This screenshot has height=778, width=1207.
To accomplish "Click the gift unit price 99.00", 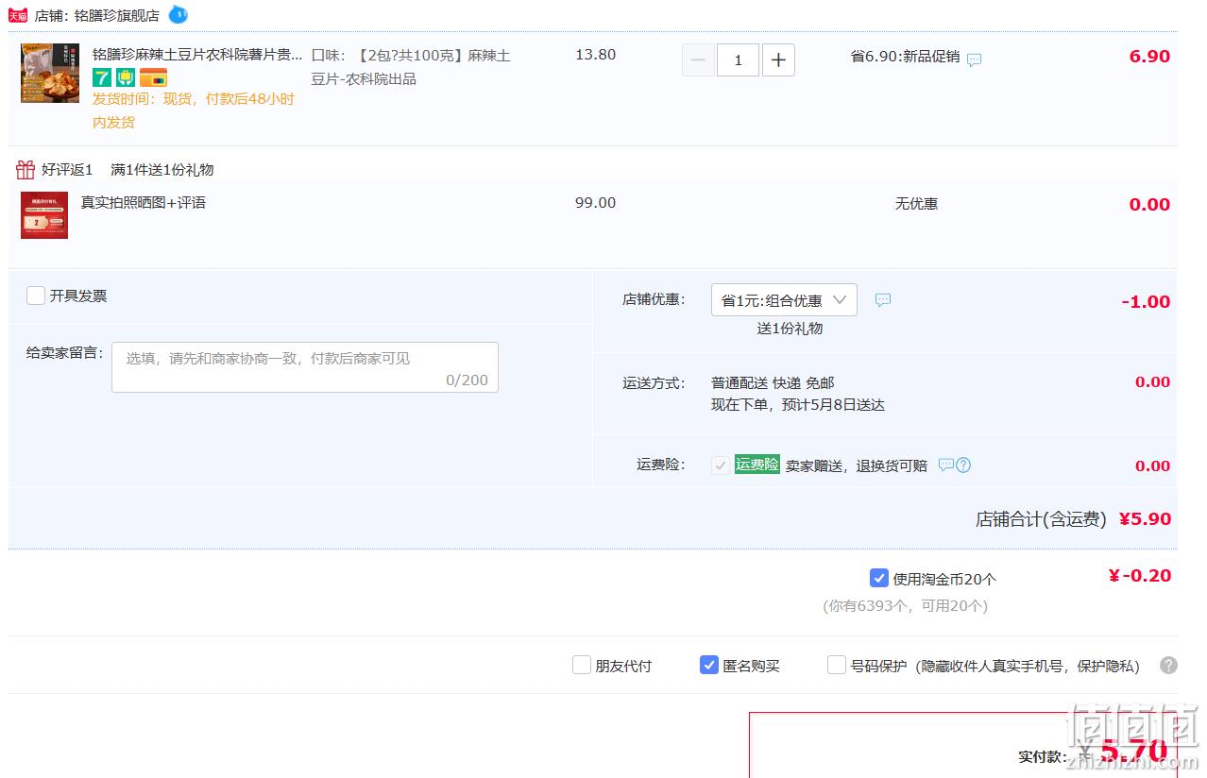I will pos(596,203).
